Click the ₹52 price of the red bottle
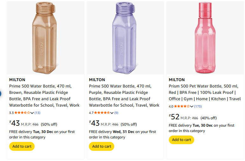Image resolution: width=245 pixels, height=161 pixels. pos(175,117)
